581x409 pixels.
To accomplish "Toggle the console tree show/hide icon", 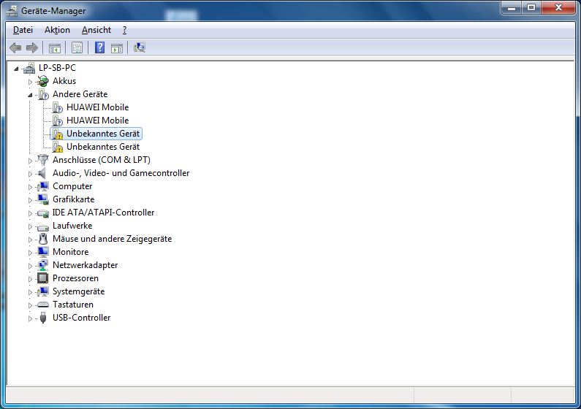I will (x=55, y=47).
